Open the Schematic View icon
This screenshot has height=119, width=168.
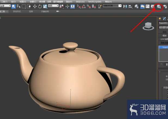[152, 7]
